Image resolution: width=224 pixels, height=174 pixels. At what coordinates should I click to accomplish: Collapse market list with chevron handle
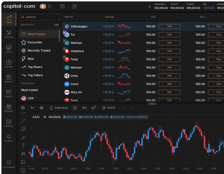[152, 104]
